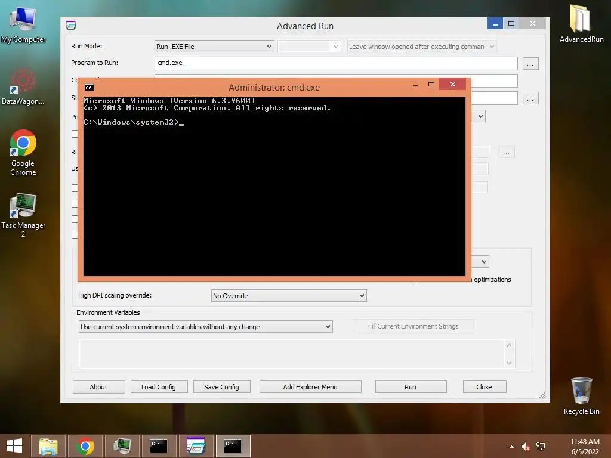Click Fill Current Environment Strings button
Viewport: 611px width, 458px height.
click(413, 326)
